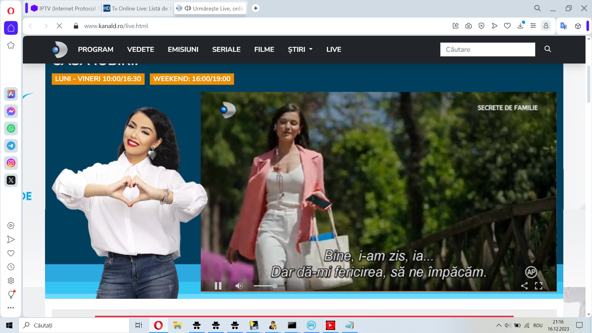This screenshot has width=592, height=333.
Task: Open the LIVE menu item
Action: tap(334, 49)
